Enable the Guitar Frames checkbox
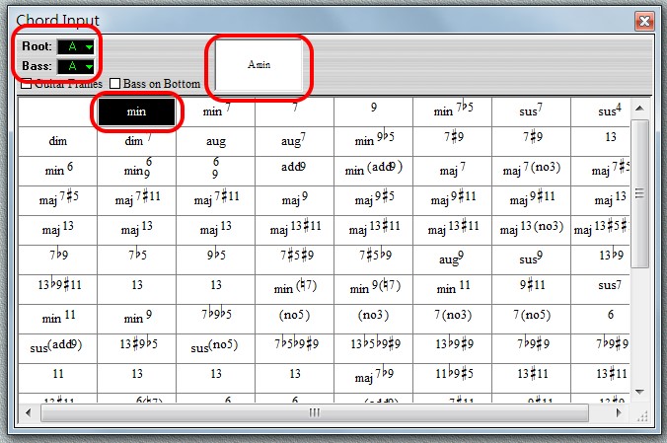Image resolution: width=667 pixels, height=443 pixels. (27, 84)
